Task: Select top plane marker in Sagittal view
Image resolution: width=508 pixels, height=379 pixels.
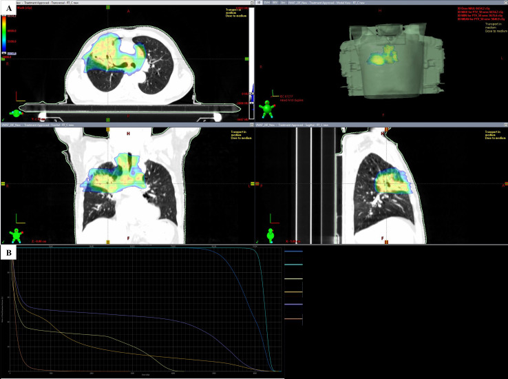Action: click(x=385, y=130)
